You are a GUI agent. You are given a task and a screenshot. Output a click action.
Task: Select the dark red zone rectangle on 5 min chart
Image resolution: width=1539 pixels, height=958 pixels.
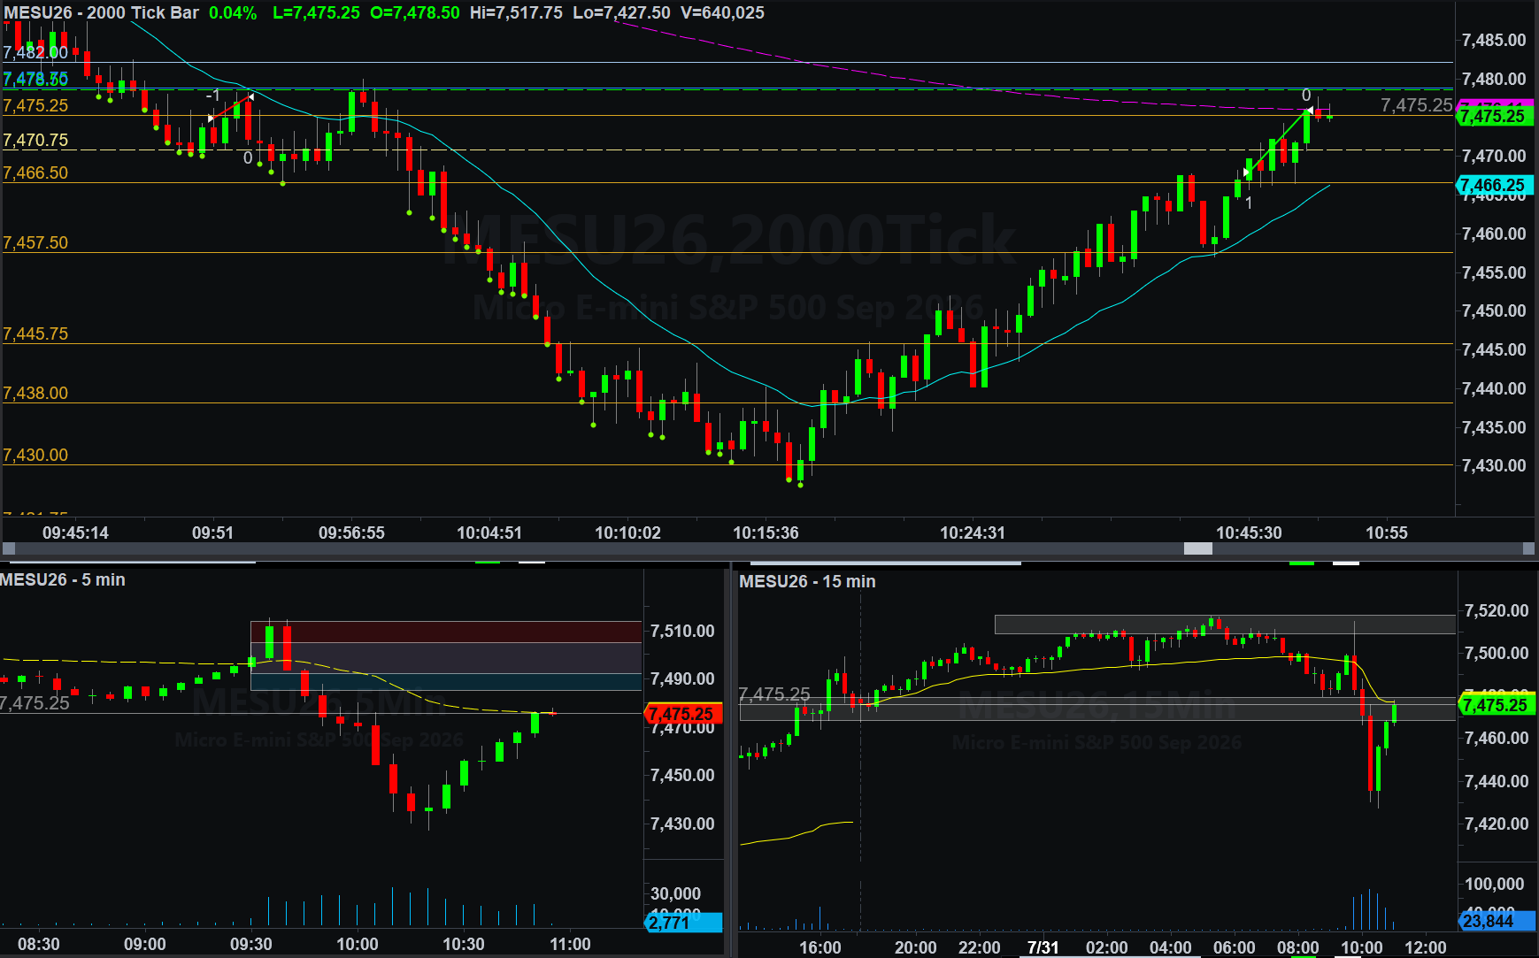pyautogui.click(x=446, y=632)
